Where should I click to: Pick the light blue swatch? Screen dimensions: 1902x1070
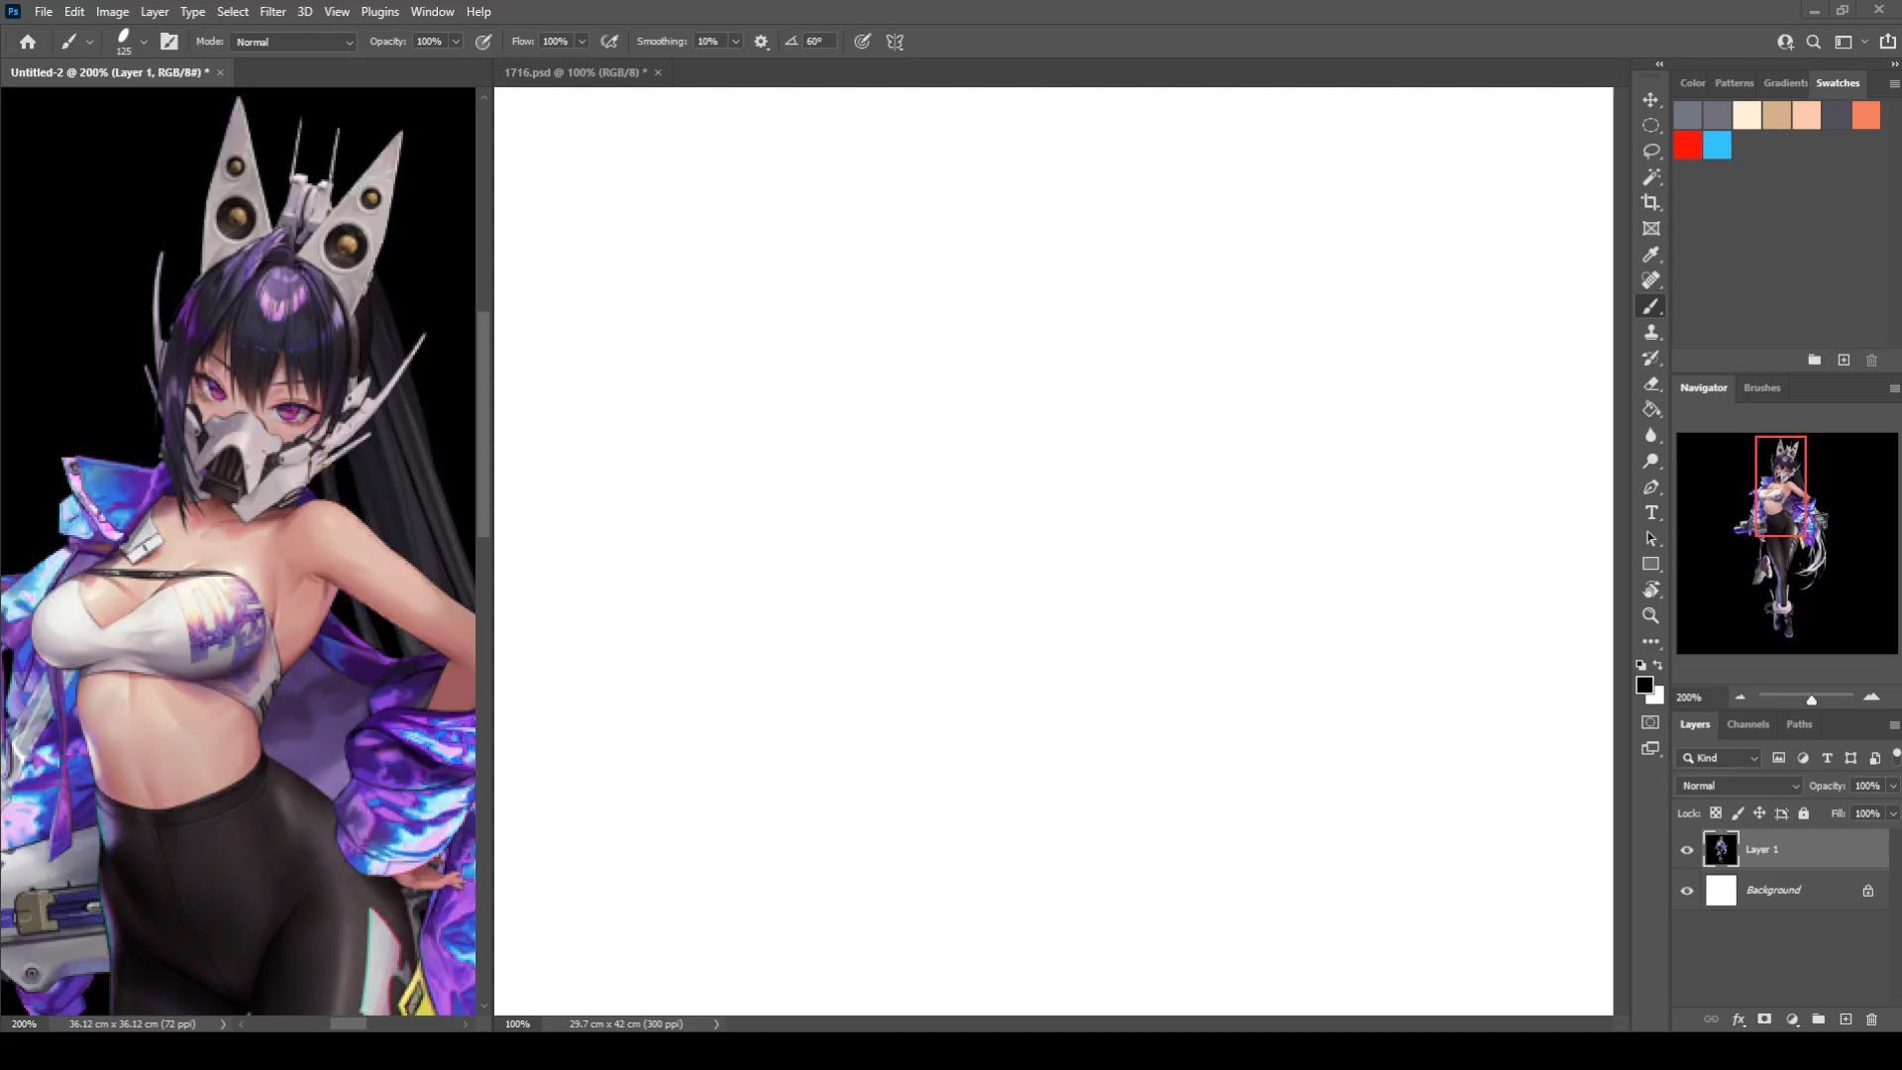click(1718, 146)
